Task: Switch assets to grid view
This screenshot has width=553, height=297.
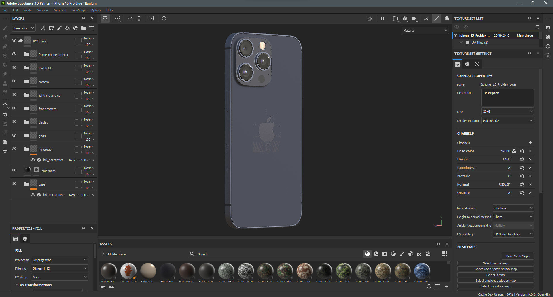Action: (445, 254)
